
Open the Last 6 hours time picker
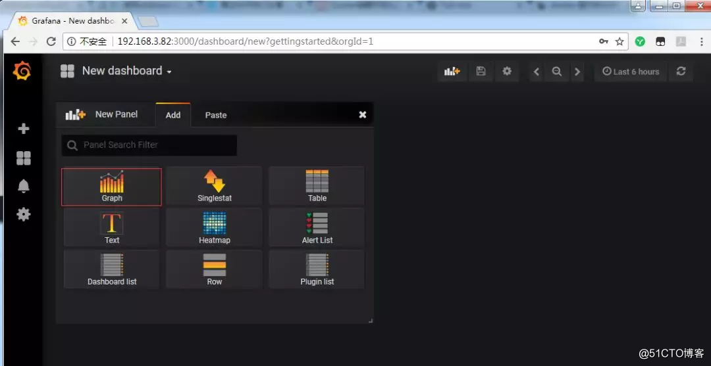click(630, 72)
